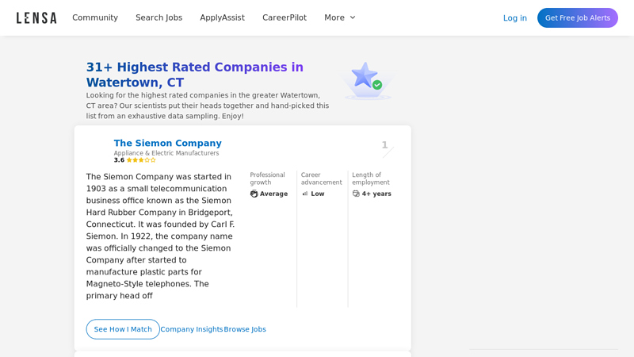Open the Company Insights link
The image size is (634, 357).
pos(192,329)
